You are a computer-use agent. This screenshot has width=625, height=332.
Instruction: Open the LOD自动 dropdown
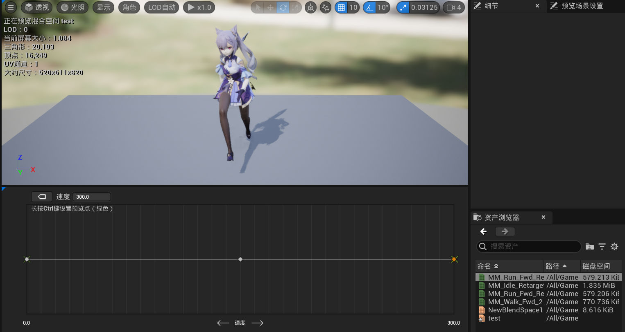tap(162, 7)
